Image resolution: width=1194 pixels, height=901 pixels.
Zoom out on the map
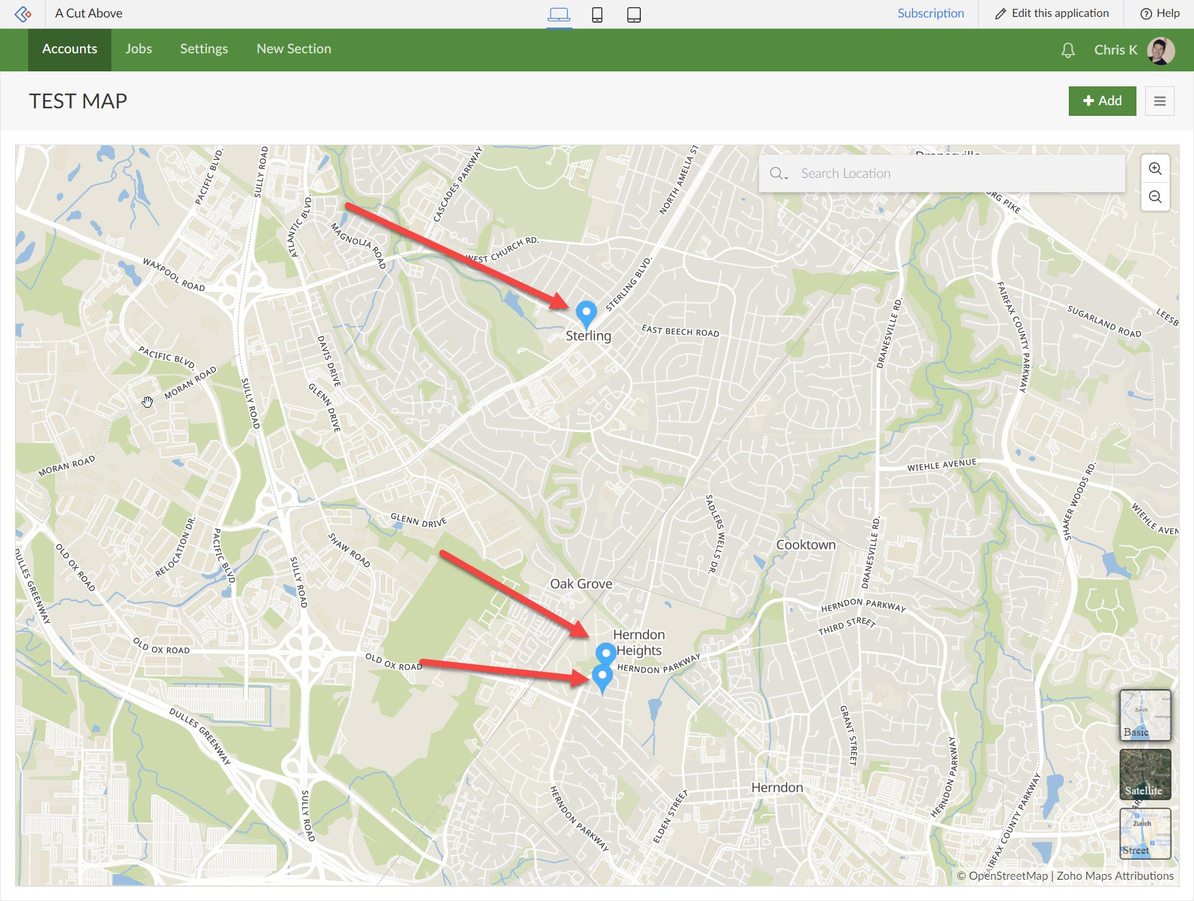(x=1155, y=197)
